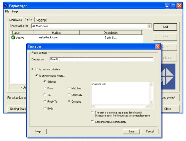Click the PopMonger app icon in title bar
This screenshot has width=186, height=141.
6,6
